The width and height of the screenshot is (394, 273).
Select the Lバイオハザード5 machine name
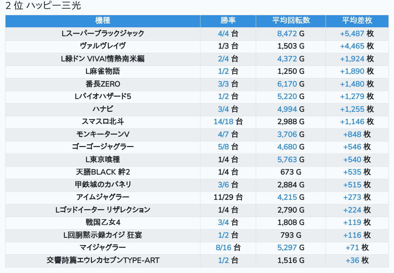103,96
